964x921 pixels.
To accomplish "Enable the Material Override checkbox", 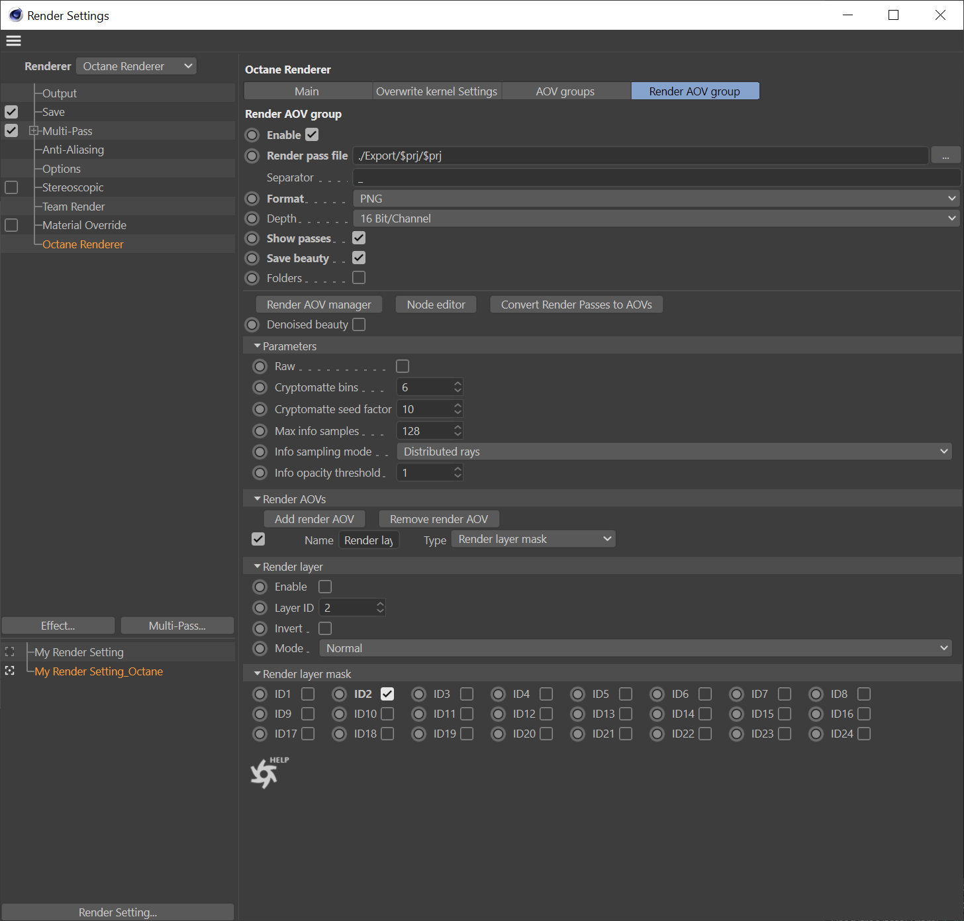I will click(11, 225).
